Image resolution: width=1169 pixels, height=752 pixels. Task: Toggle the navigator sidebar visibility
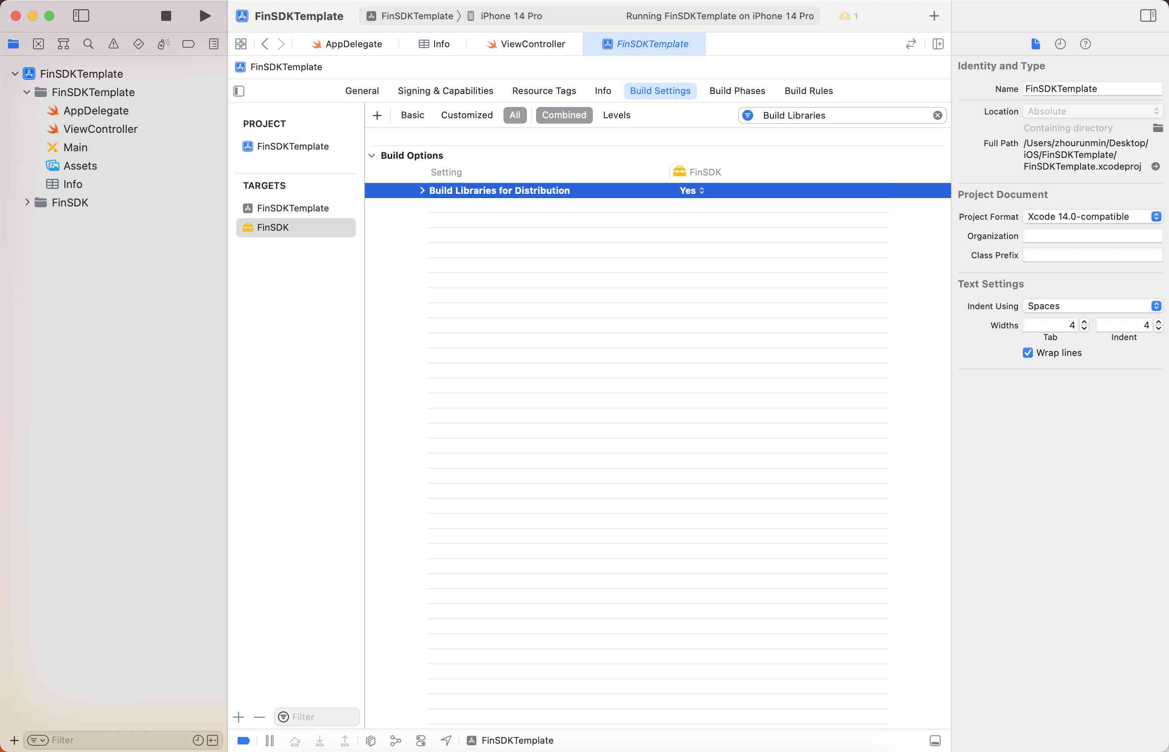81,15
